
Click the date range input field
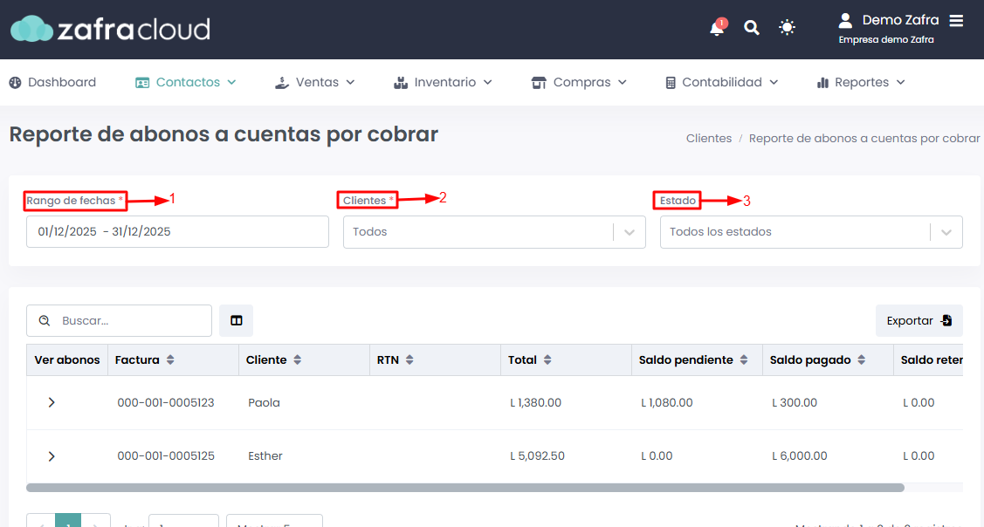coord(177,231)
